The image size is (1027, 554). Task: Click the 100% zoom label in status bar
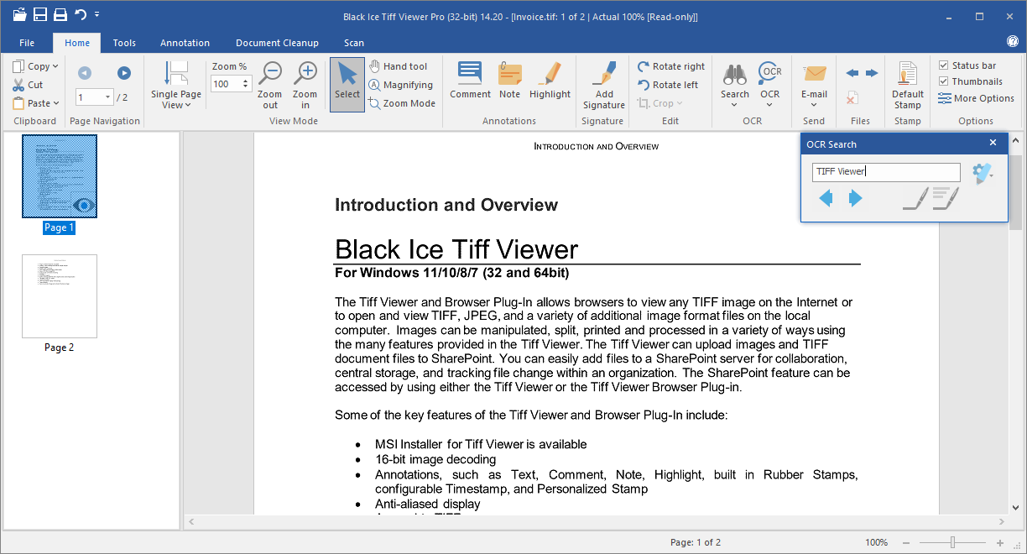point(877,542)
